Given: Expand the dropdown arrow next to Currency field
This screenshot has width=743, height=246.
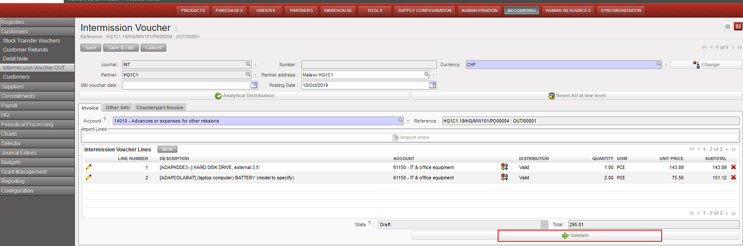Looking at the screenshot, I should pyautogui.click(x=666, y=65).
